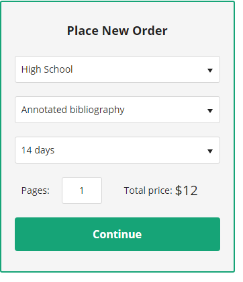Click the arrow beside High School
The image size is (243, 282).
(x=209, y=71)
